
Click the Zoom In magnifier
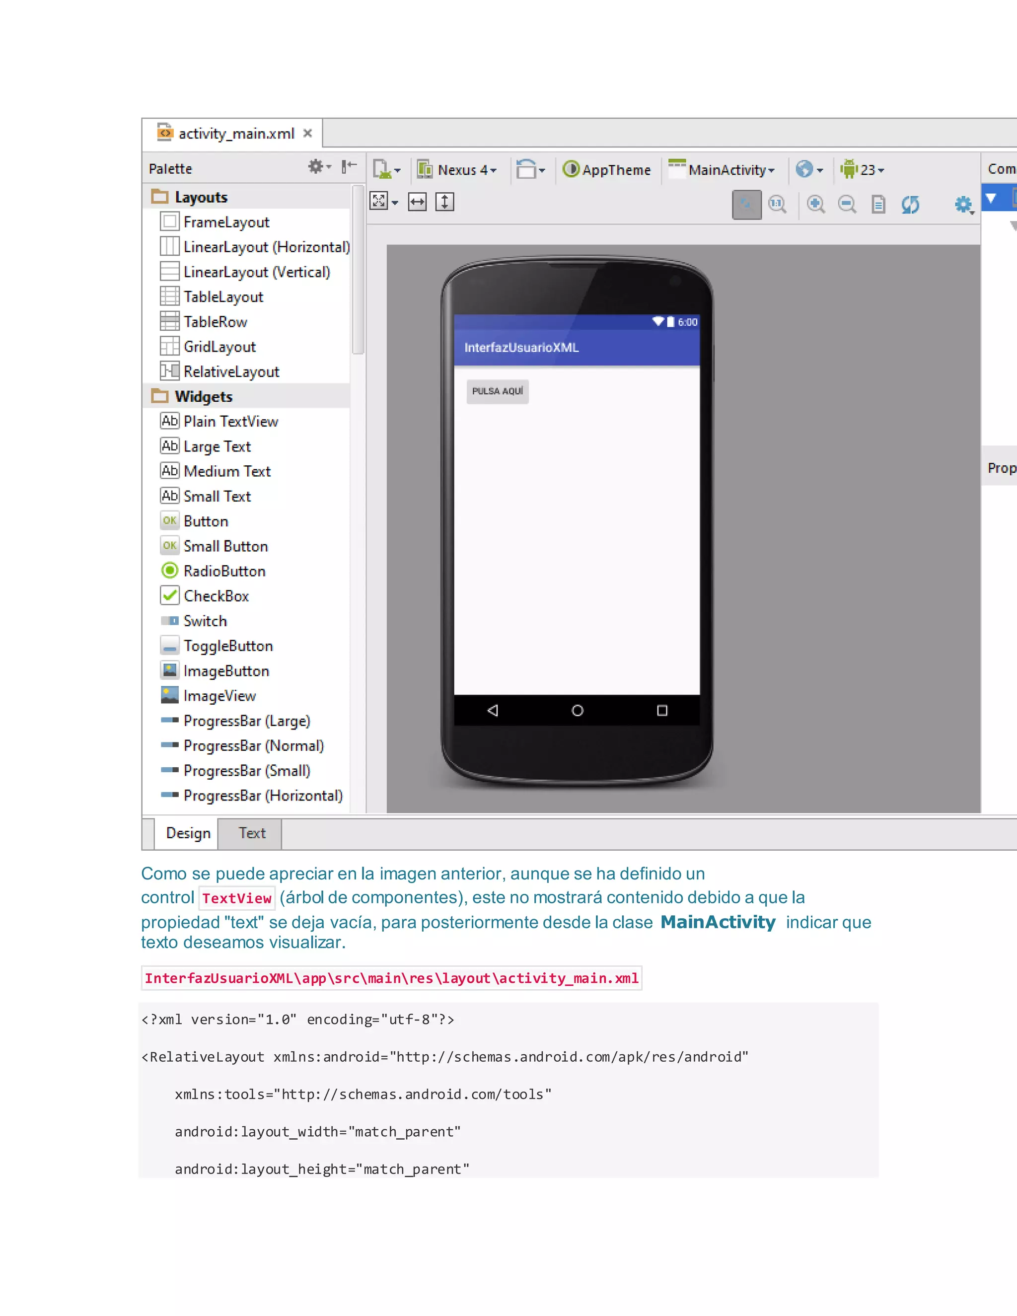(816, 205)
